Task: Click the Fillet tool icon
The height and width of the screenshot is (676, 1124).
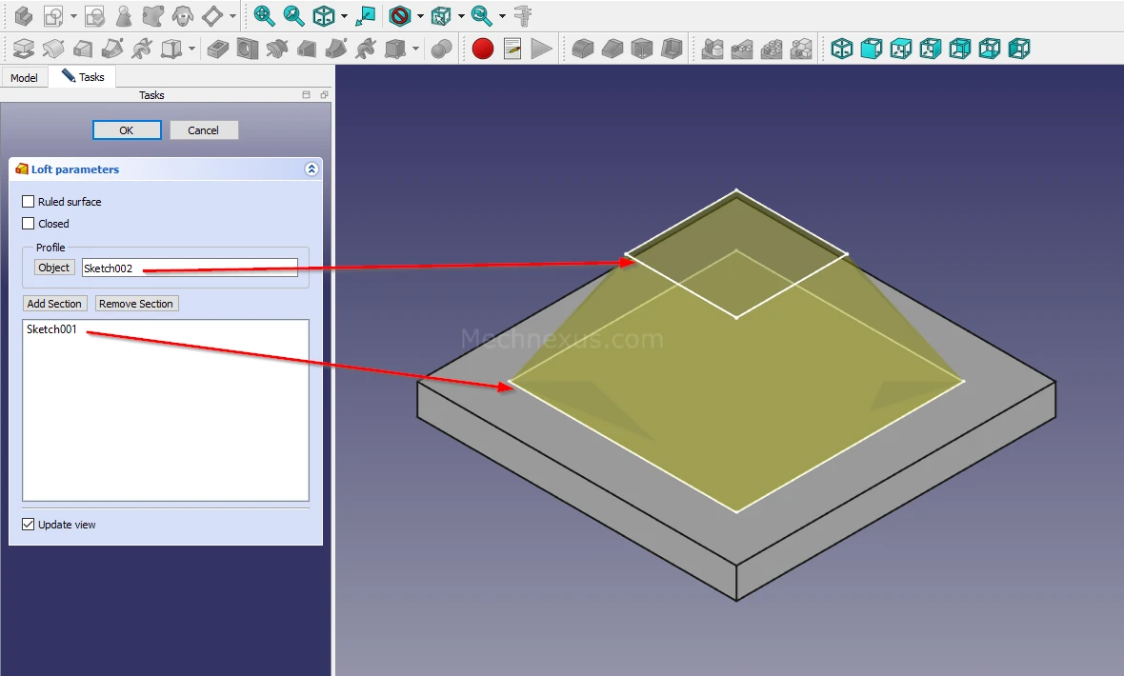Action: (582, 49)
